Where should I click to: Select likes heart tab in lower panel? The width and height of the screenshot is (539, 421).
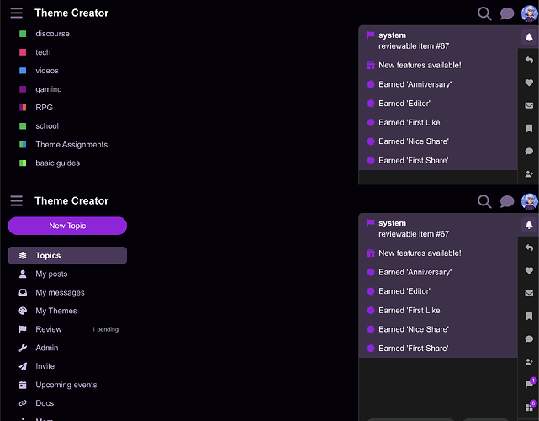[x=530, y=270]
